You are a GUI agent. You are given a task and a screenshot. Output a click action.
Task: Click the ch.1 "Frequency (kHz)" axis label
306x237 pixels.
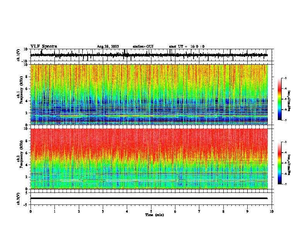click(21, 90)
